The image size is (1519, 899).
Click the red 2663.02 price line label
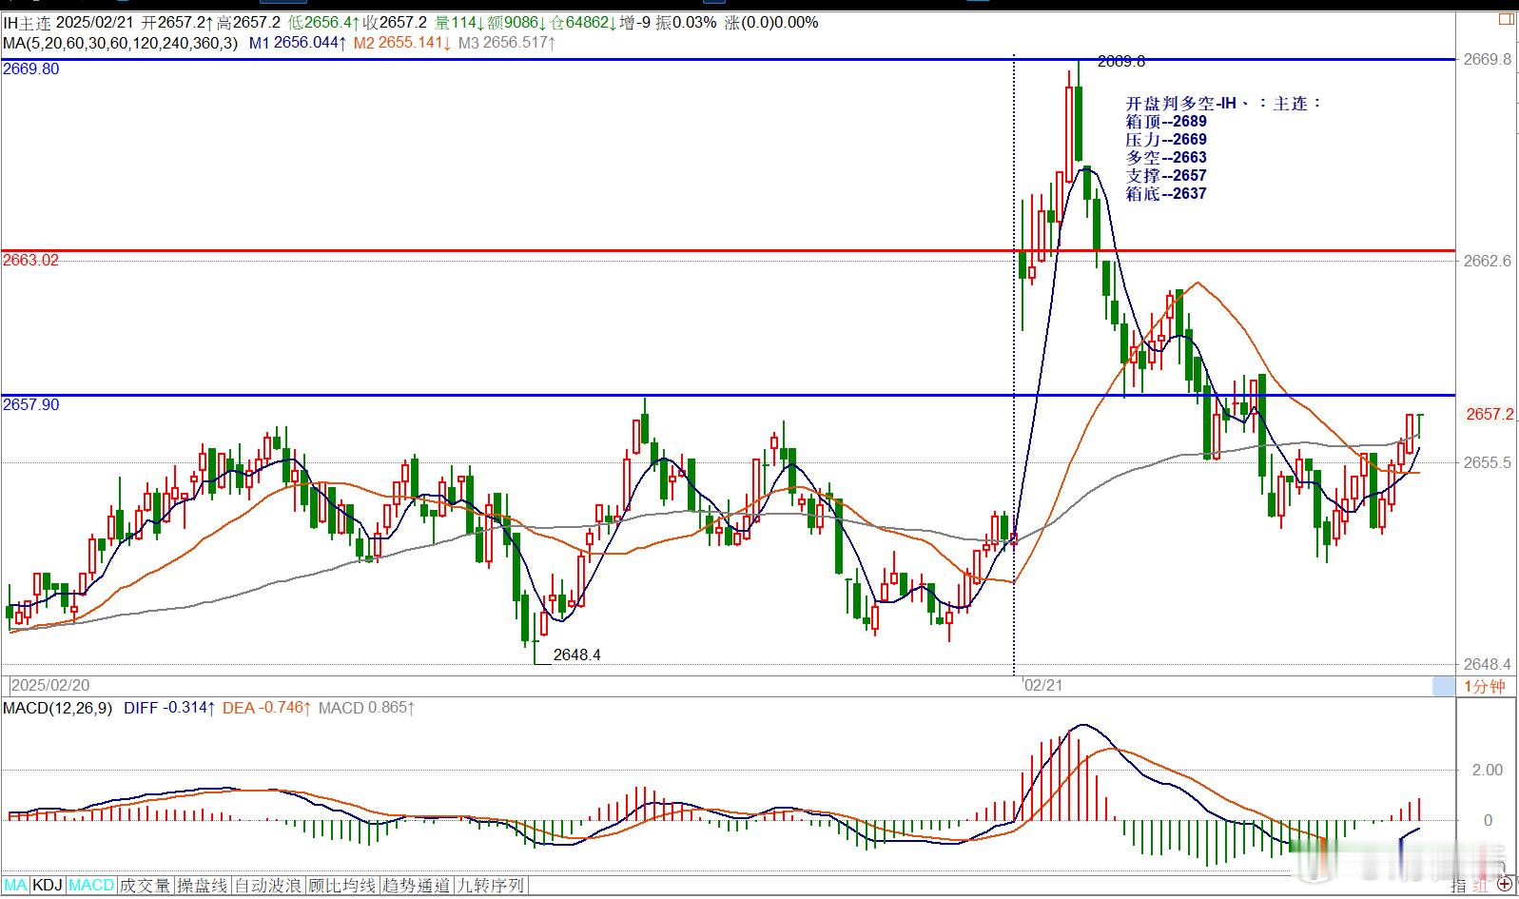point(30,260)
